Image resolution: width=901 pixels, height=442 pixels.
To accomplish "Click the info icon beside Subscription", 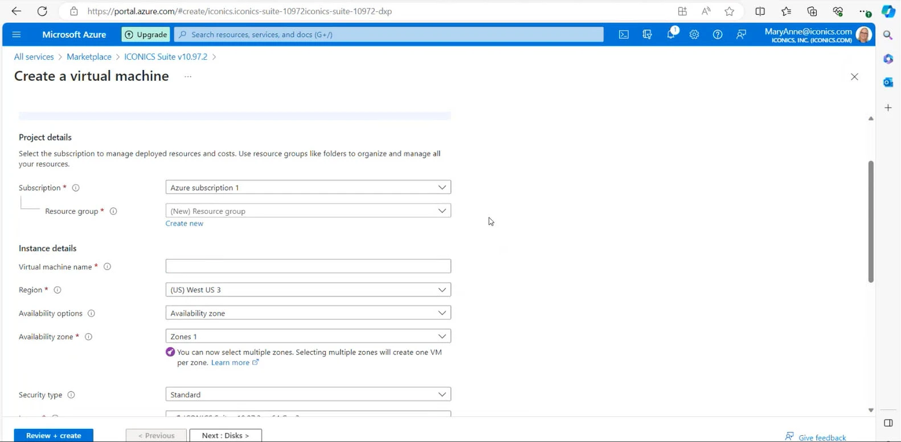I will tap(76, 188).
